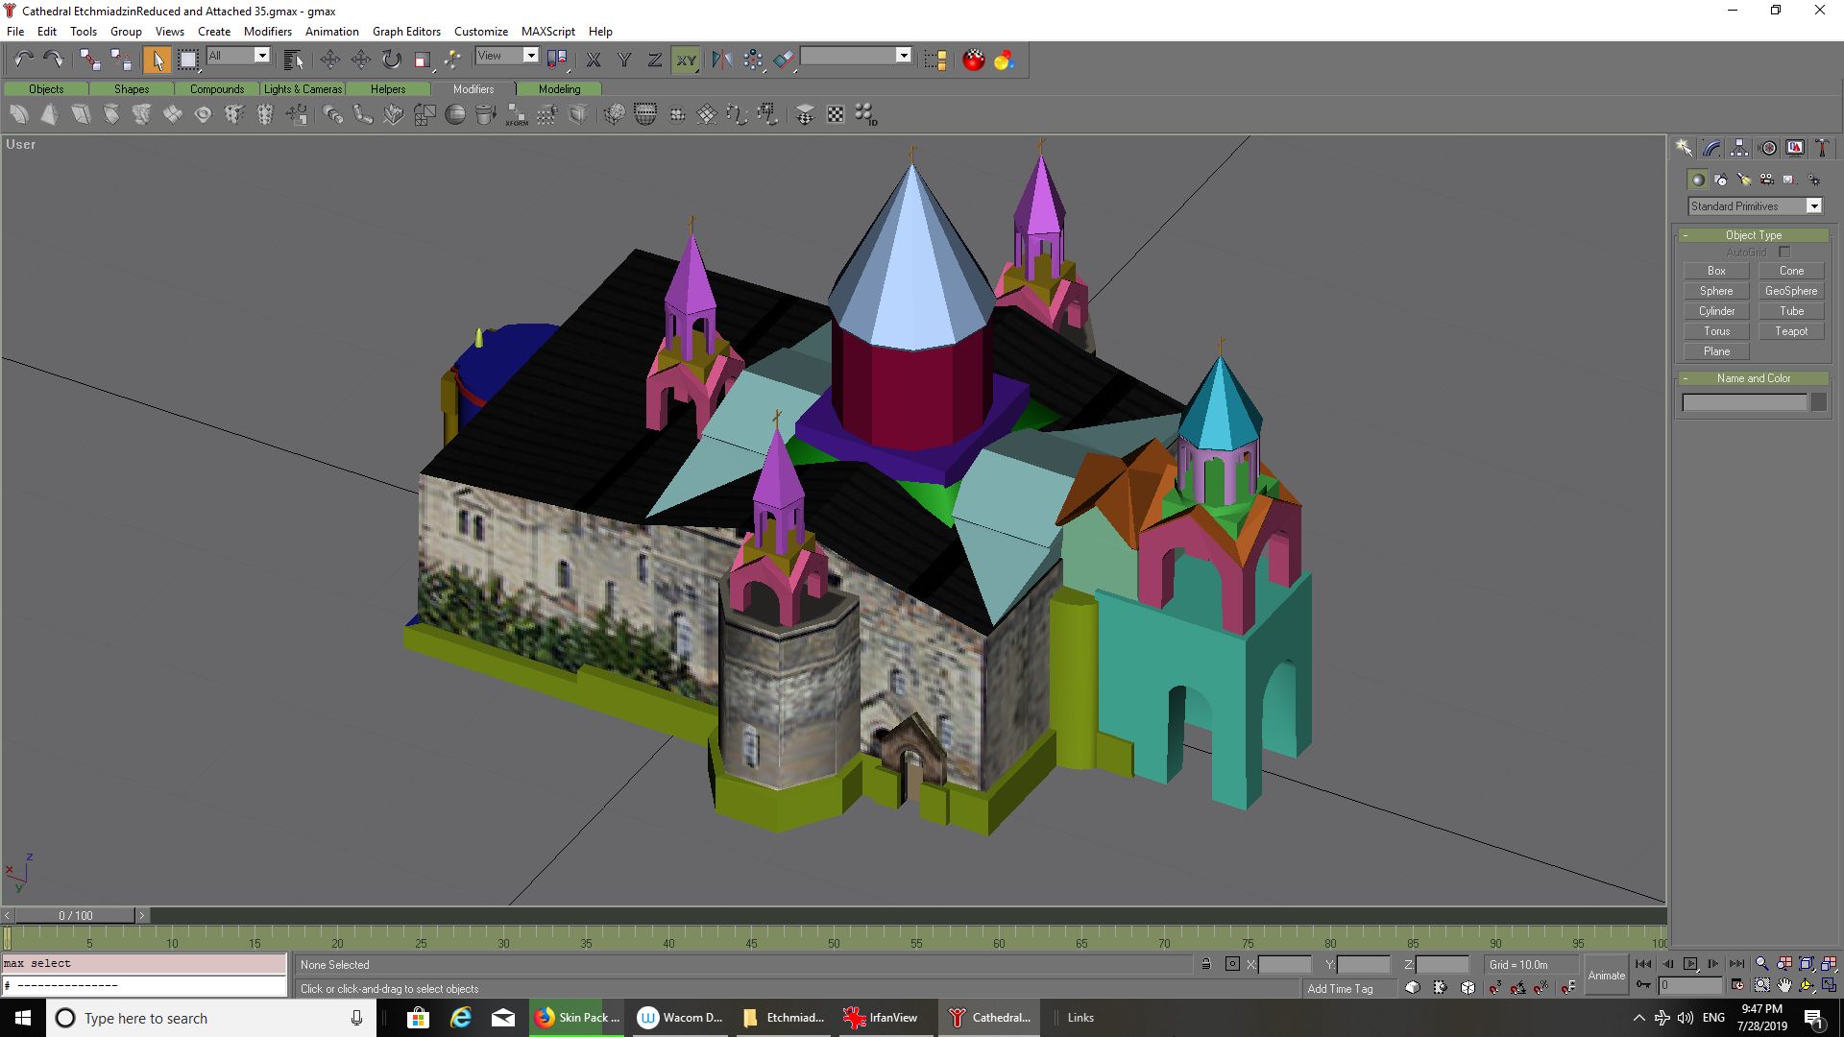
Task: Click the Mirror Selected Objects icon
Action: click(722, 60)
